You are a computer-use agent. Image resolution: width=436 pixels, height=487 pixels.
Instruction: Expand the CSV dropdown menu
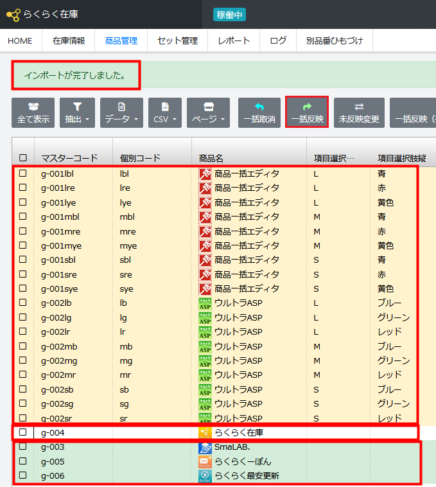[x=165, y=112]
